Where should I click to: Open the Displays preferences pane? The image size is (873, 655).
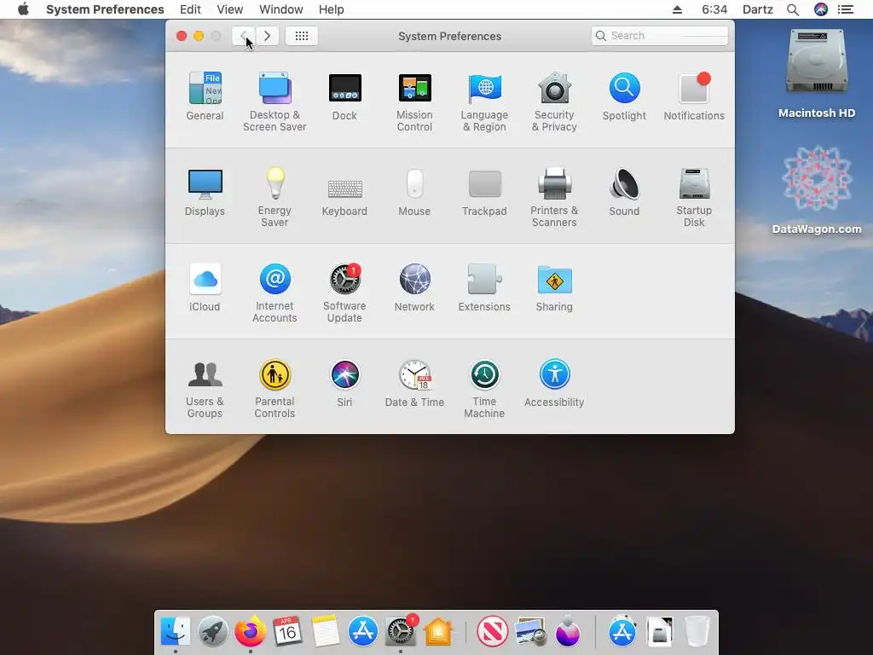[205, 192]
